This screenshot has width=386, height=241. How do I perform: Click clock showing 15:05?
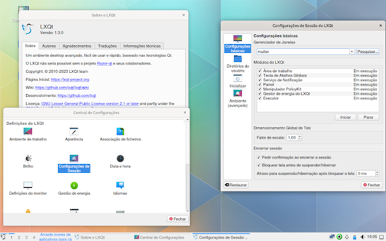(x=372, y=237)
